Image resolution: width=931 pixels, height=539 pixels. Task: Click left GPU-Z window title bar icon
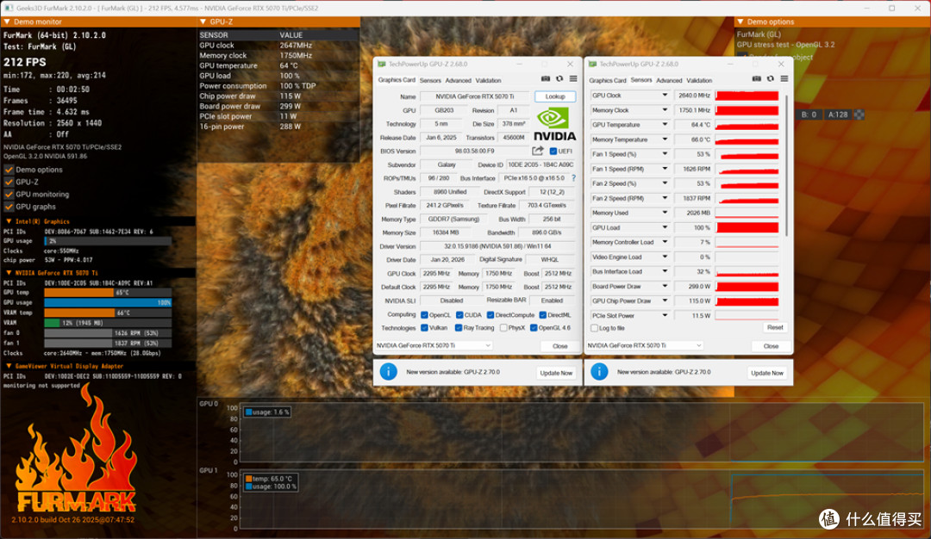[381, 64]
